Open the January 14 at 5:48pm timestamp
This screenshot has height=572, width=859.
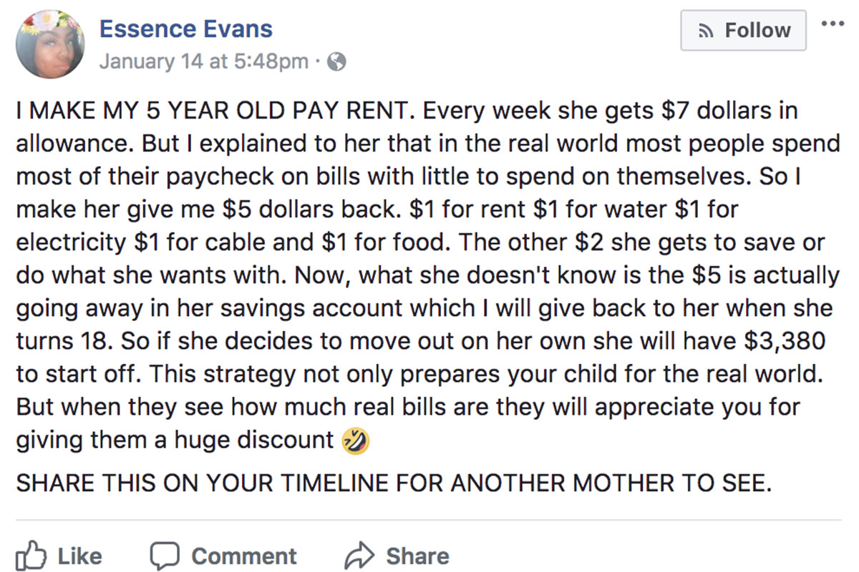(x=203, y=61)
